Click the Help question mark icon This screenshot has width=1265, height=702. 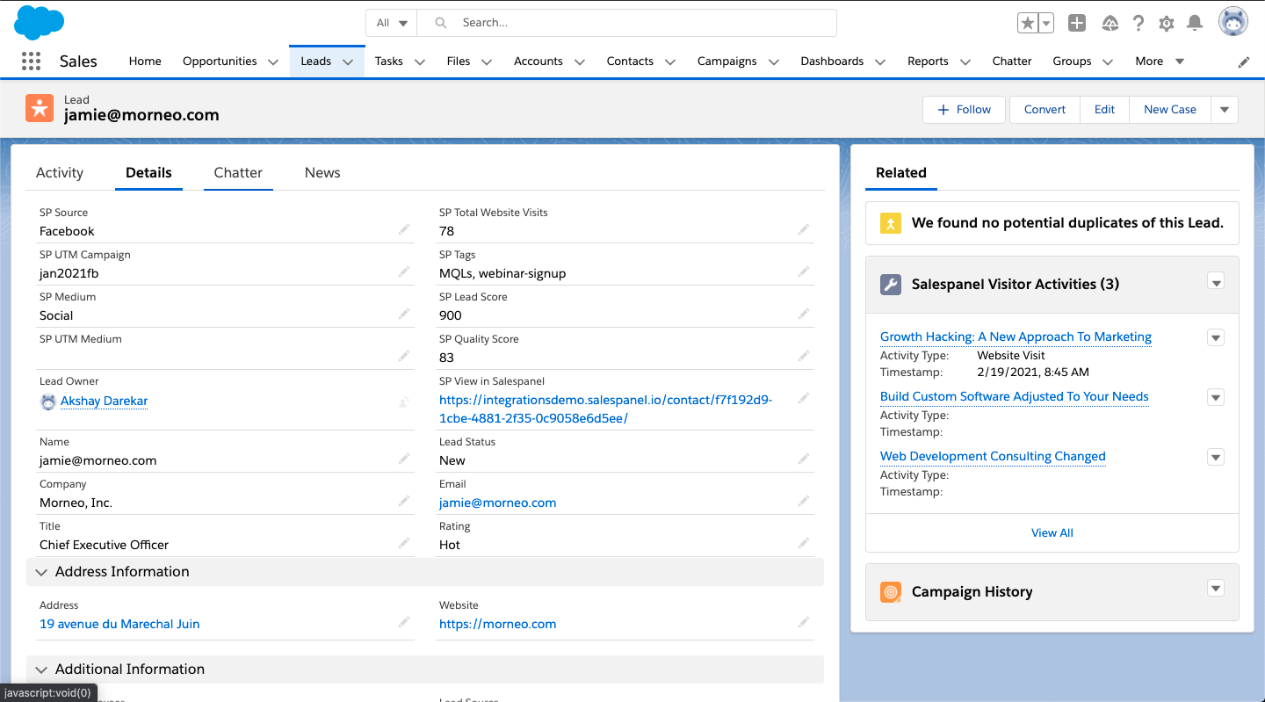tap(1138, 24)
